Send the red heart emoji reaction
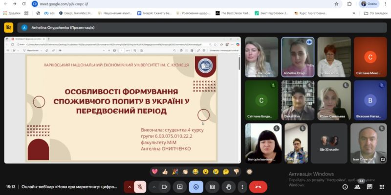The width and height of the screenshot is (391, 195). 155,172
